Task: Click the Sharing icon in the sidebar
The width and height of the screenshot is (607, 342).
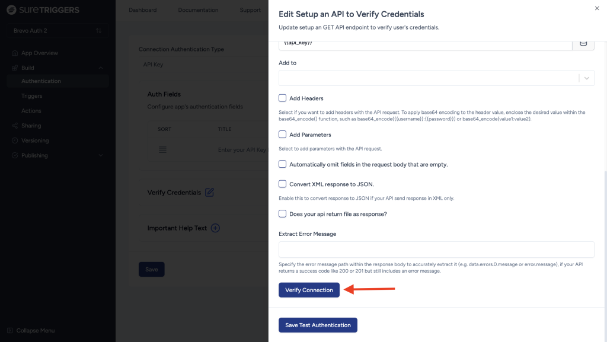Action: click(15, 126)
